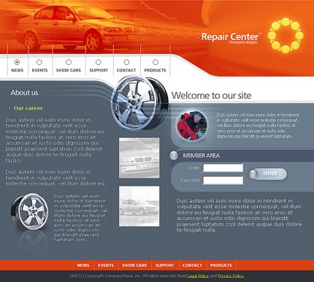This screenshot has height=282, width=314.
Task: Click the Password input field
Action: 223,180
